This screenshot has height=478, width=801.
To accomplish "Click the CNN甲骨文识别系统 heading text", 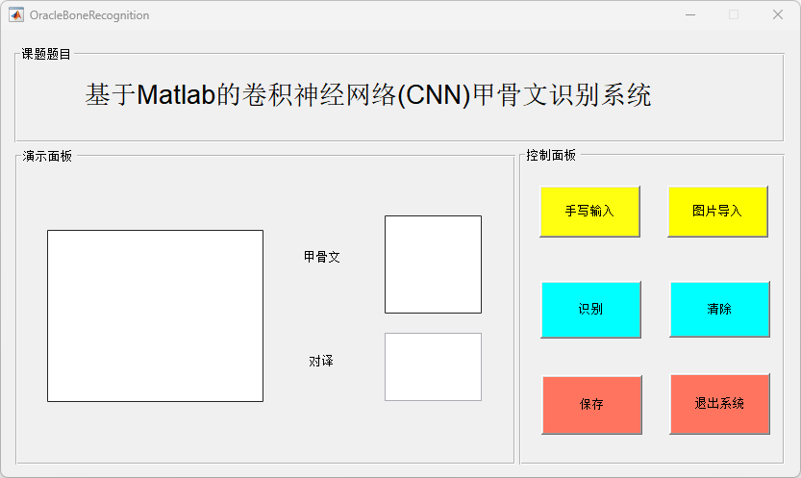I will point(368,96).
